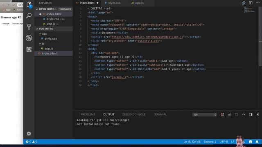Select the Output panel tab
This screenshot has height=147, width=262.
108,114
